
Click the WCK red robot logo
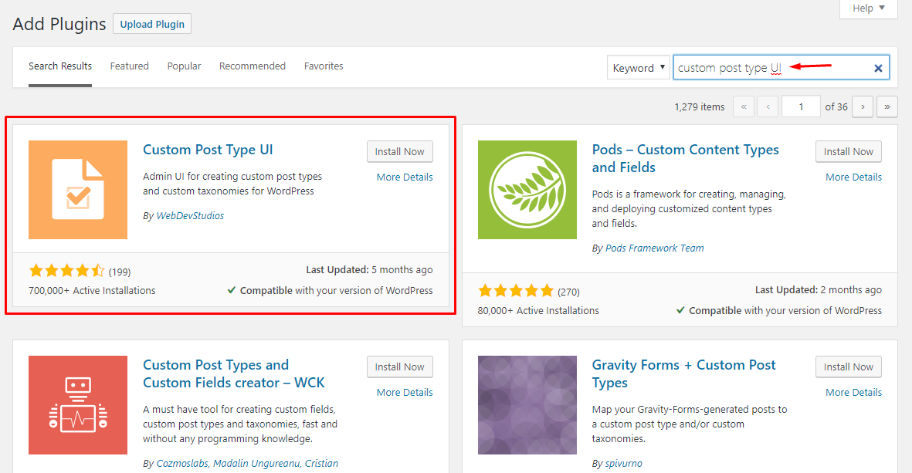pos(77,405)
